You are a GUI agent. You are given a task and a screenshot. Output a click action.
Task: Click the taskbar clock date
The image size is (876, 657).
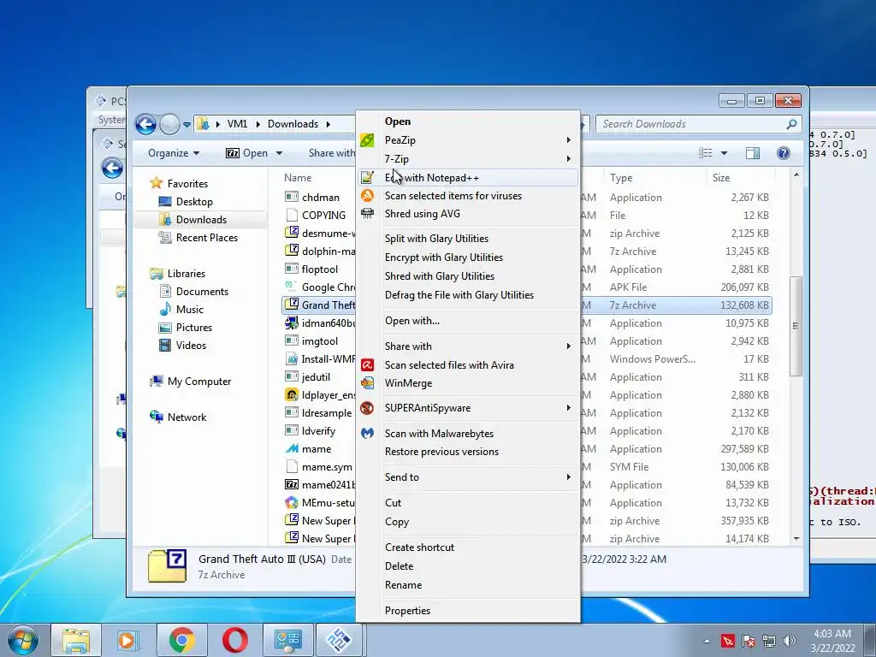point(832,648)
